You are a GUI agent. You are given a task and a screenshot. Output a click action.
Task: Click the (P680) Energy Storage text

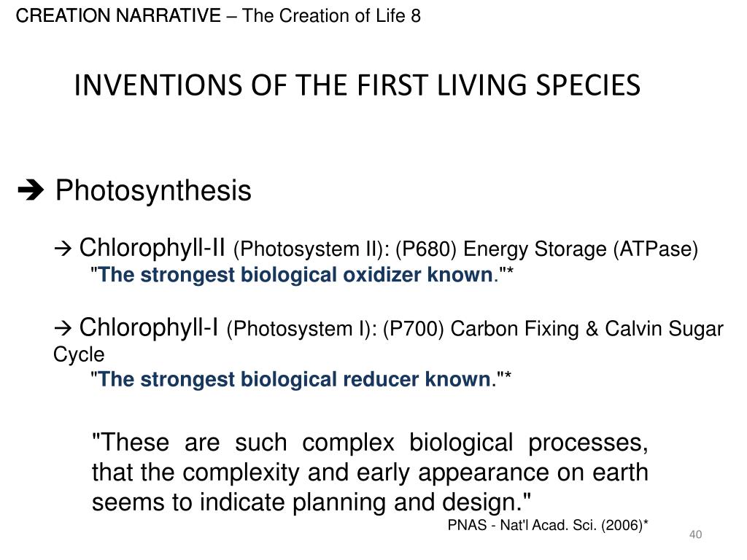pos(501,249)
